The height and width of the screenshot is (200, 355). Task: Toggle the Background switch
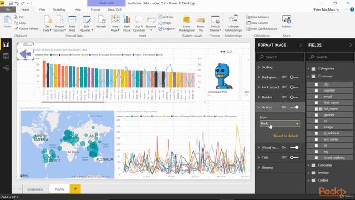pyautogui.click(x=294, y=77)
